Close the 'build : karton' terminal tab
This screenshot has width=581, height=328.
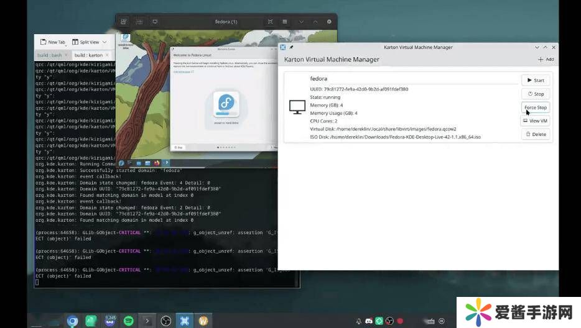tap(107, 55)
